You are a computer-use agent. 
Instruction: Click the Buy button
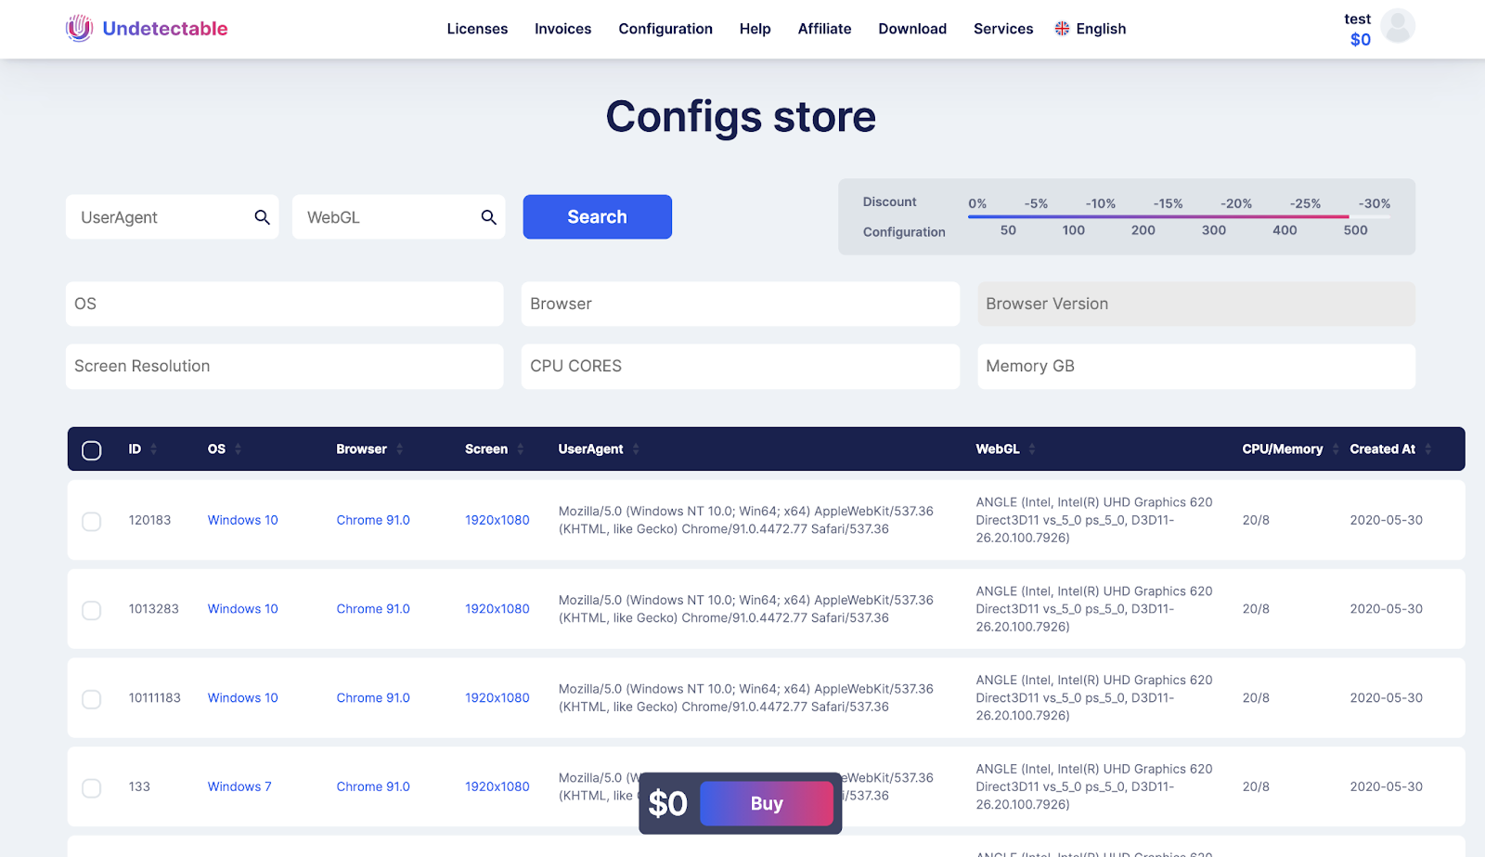pyautogui.click(x=767, y=804)
